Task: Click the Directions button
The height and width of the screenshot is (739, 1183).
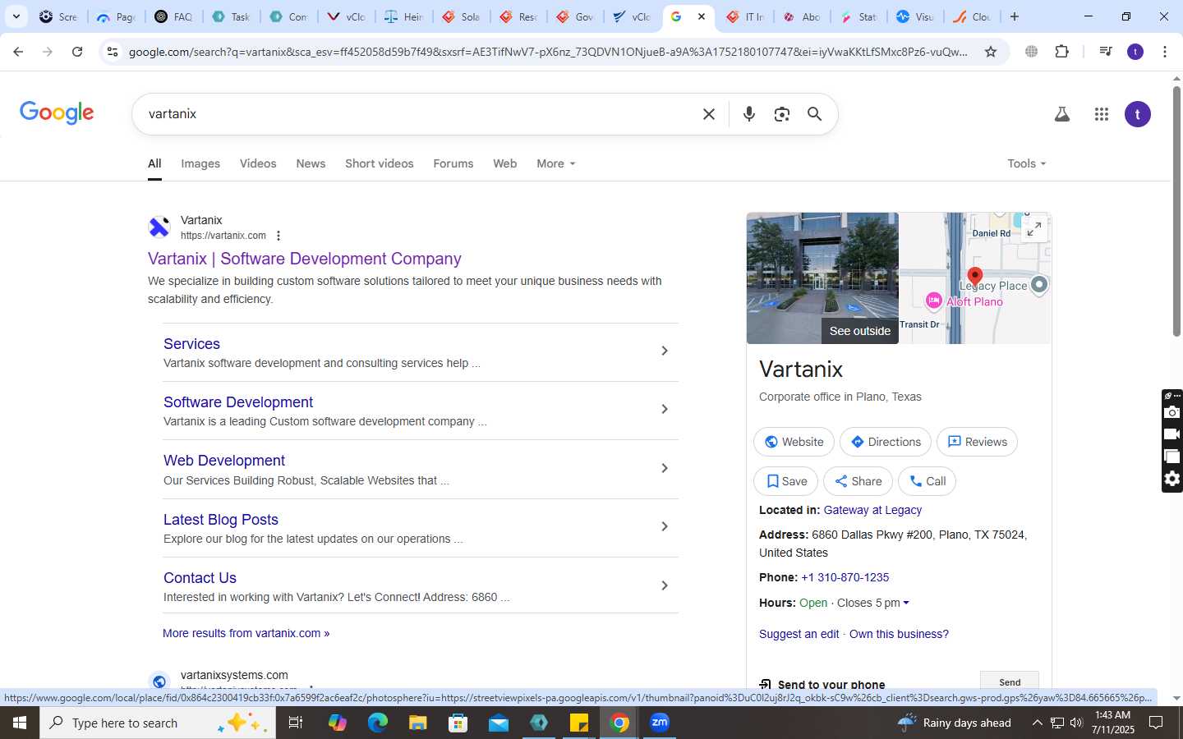Action: click(886, 442)
